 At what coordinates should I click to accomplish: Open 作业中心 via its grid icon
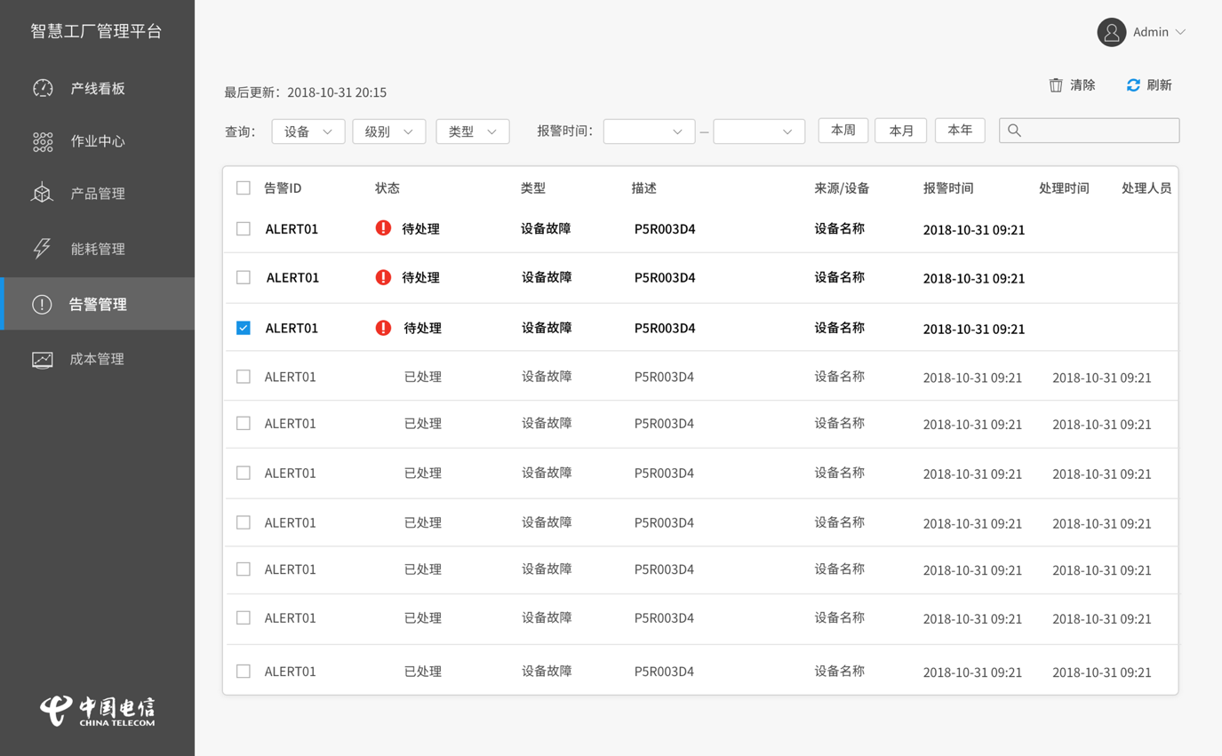click(43, 141)
